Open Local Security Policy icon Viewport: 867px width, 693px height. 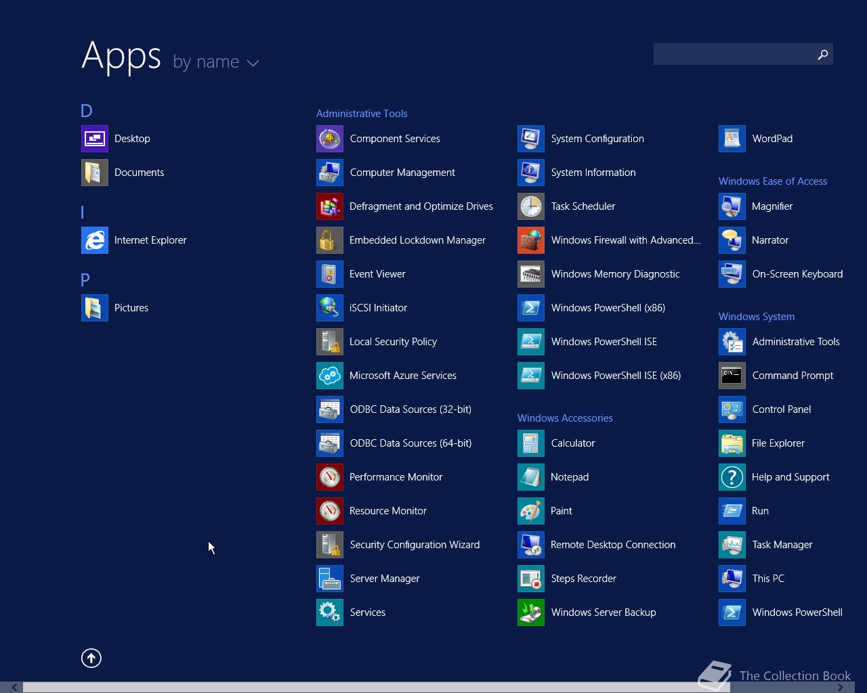click(330, 342)
